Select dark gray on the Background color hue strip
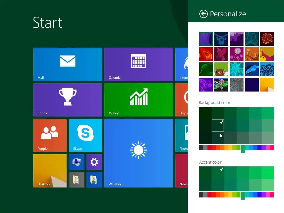 coord(201,148)
